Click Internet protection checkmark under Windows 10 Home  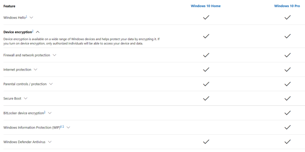[206, 69]
